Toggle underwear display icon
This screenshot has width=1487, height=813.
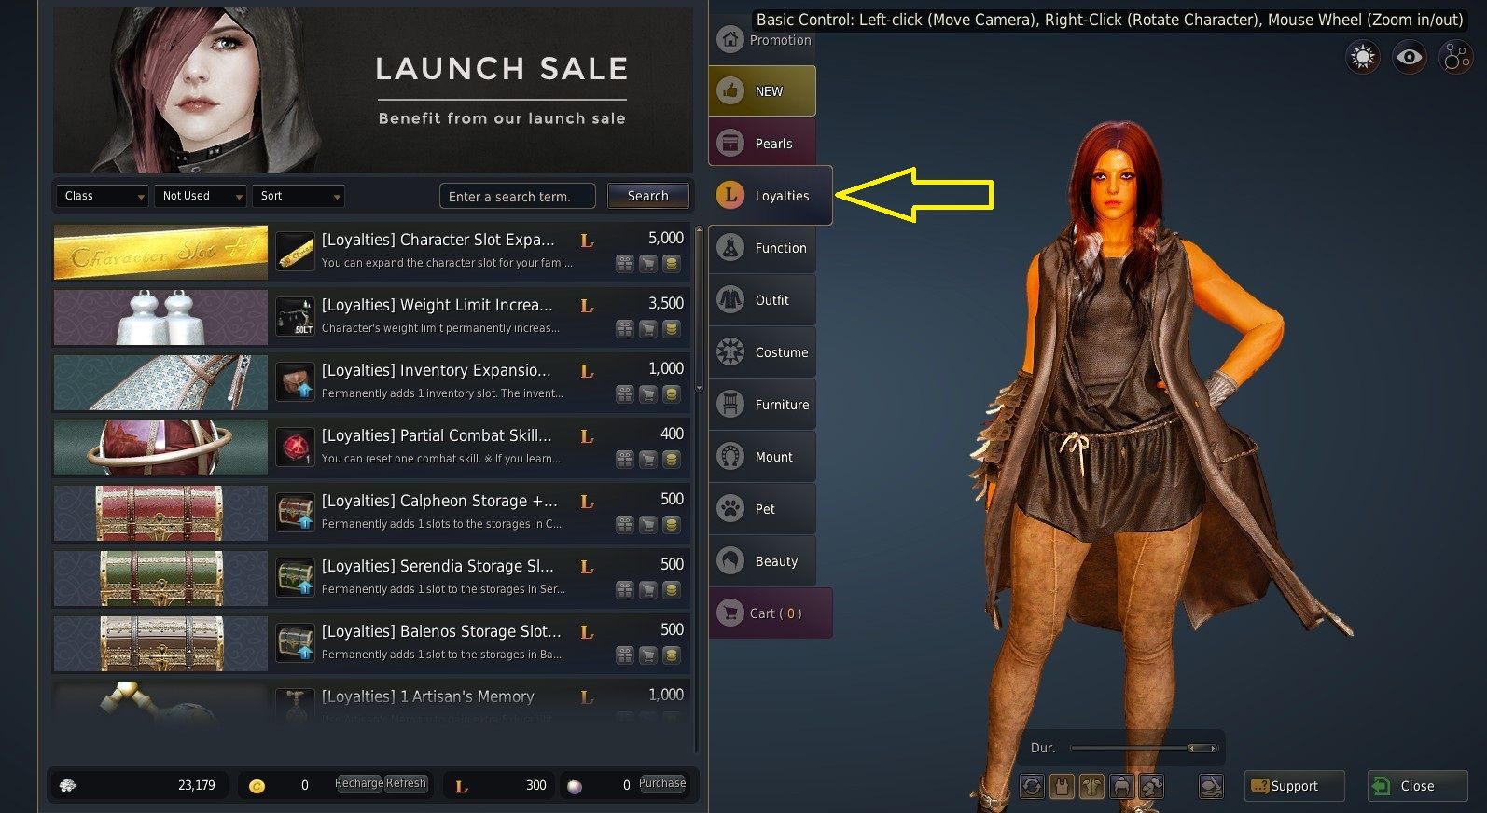coord(1062,786)
